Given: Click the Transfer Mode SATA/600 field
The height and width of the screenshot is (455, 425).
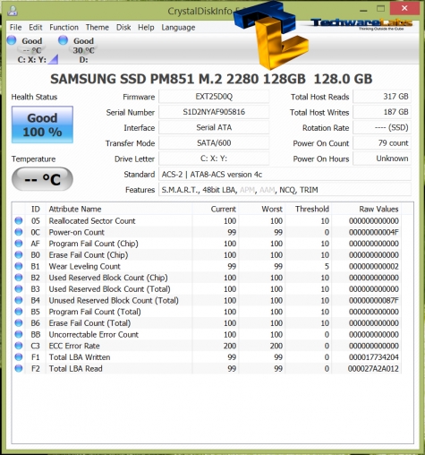Looking at the screenshot, I should [214, 143].
